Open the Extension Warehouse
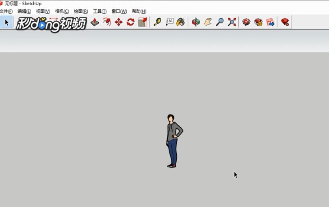This screenshot has height=207, width=329. pyautogui.click(x=258, y=22)
